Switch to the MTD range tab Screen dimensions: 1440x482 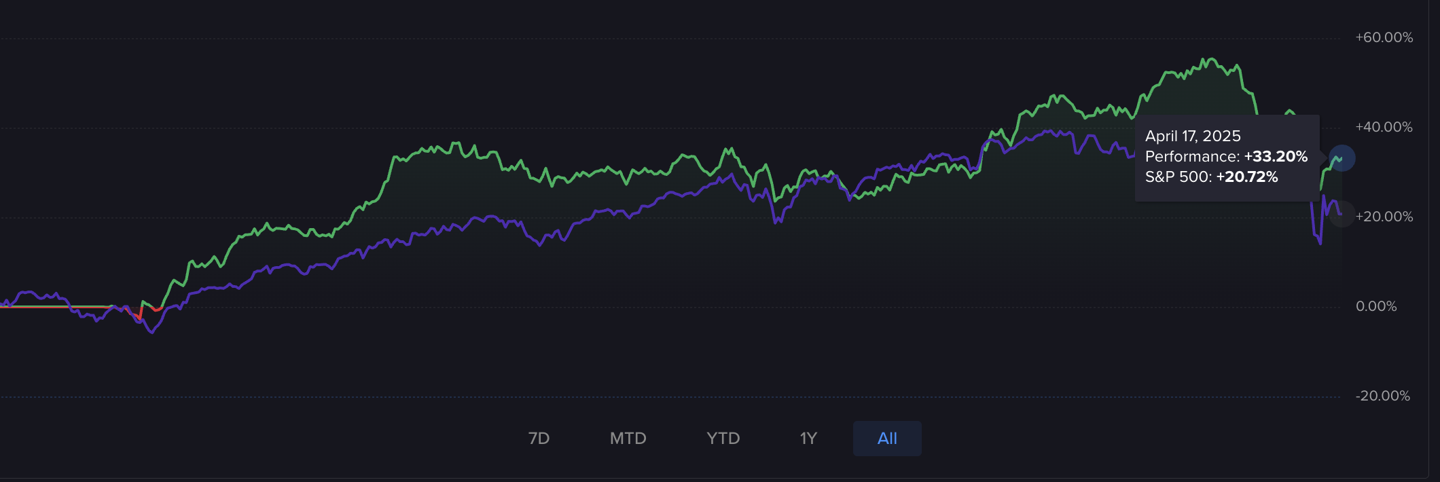[x=628, y=439]
